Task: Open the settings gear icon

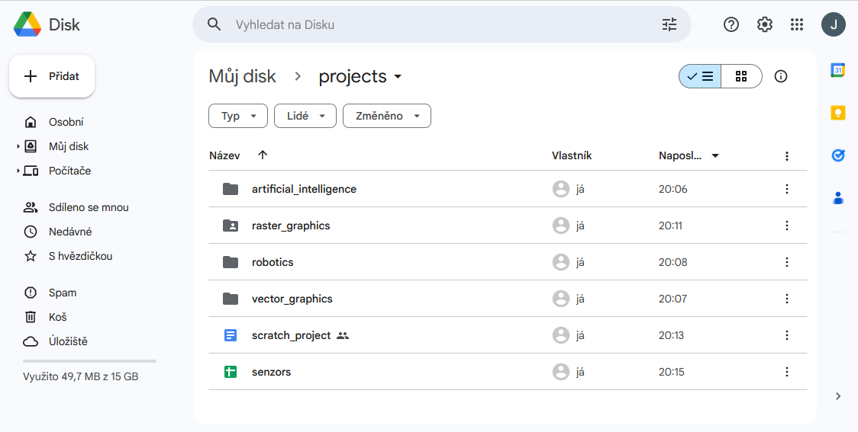Action: coord(764,24)
